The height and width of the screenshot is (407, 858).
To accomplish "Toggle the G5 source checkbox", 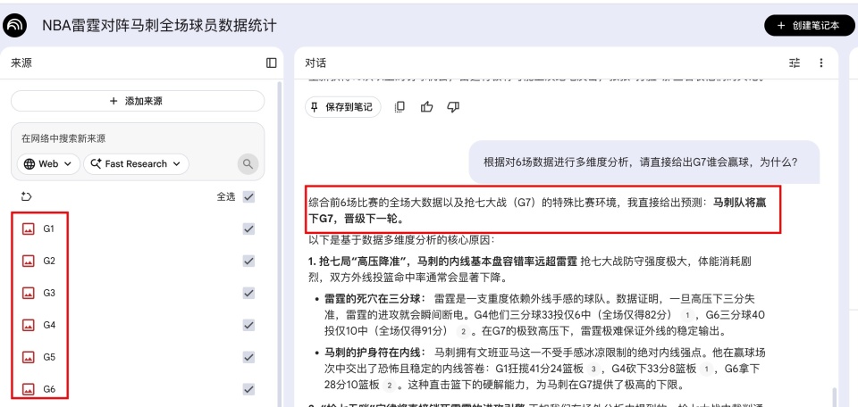I will pos(249,357).
